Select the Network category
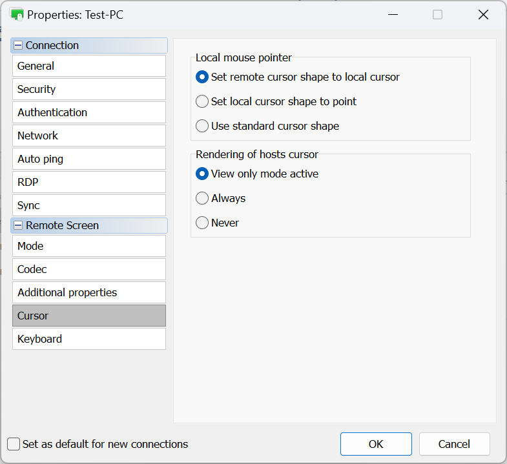The width and height of the screenshot is (507, 464). pos(88,136)
